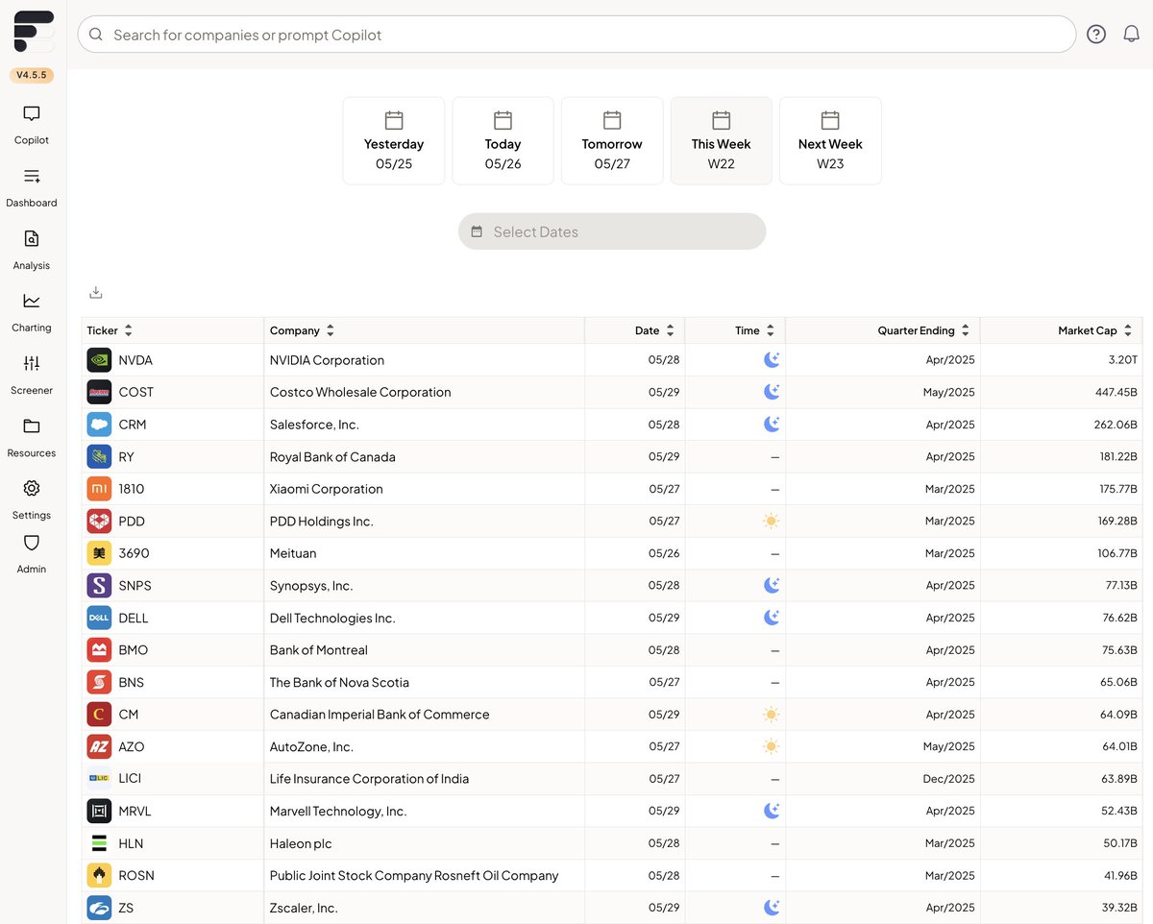Click the NVDA company logo
Viewport: 1153px width, 924px height.
click(99, 360)
